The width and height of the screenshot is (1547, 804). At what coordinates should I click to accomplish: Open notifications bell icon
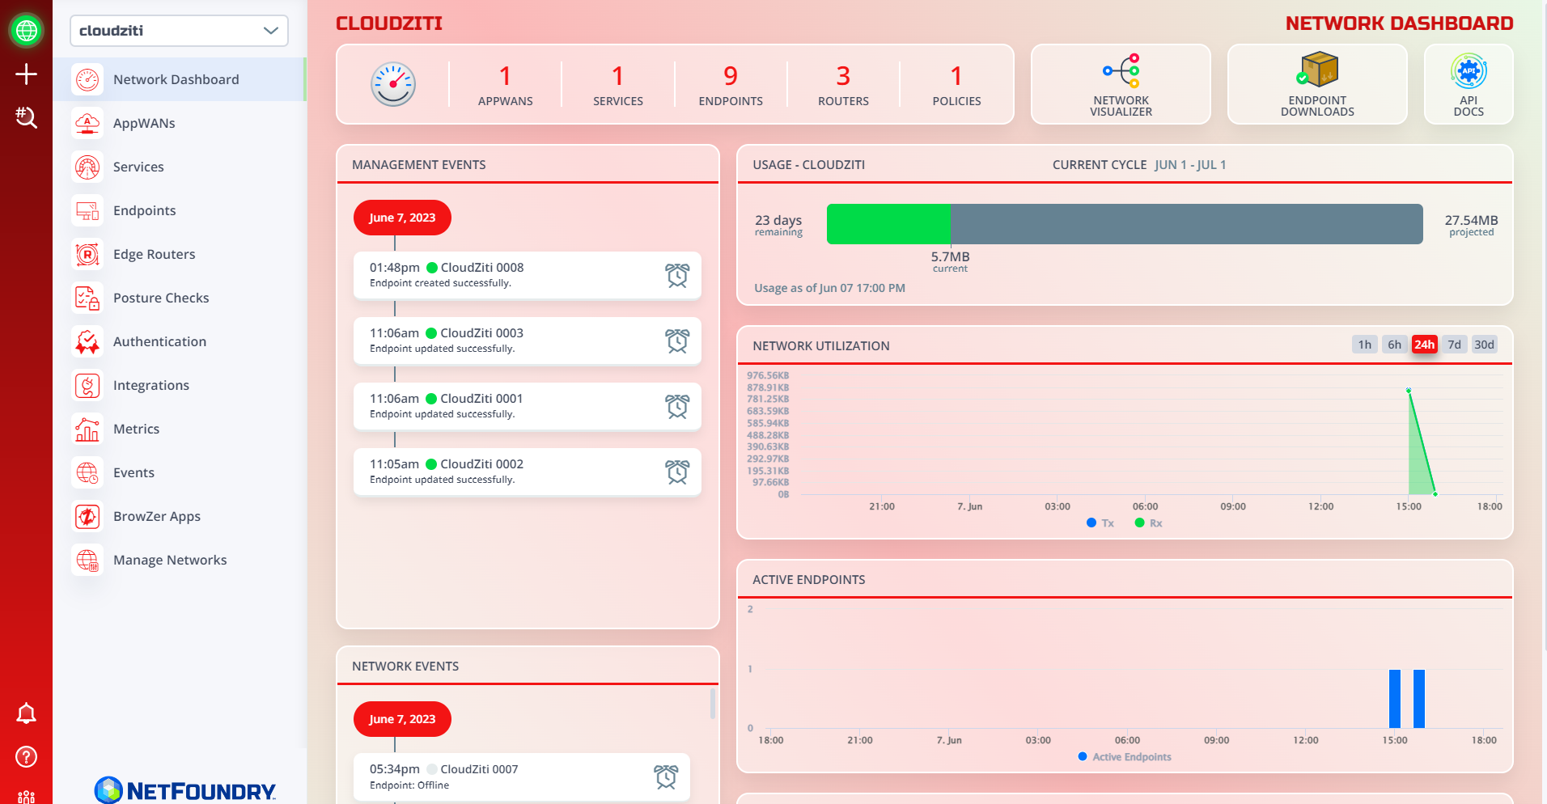[x=26, y=713]
